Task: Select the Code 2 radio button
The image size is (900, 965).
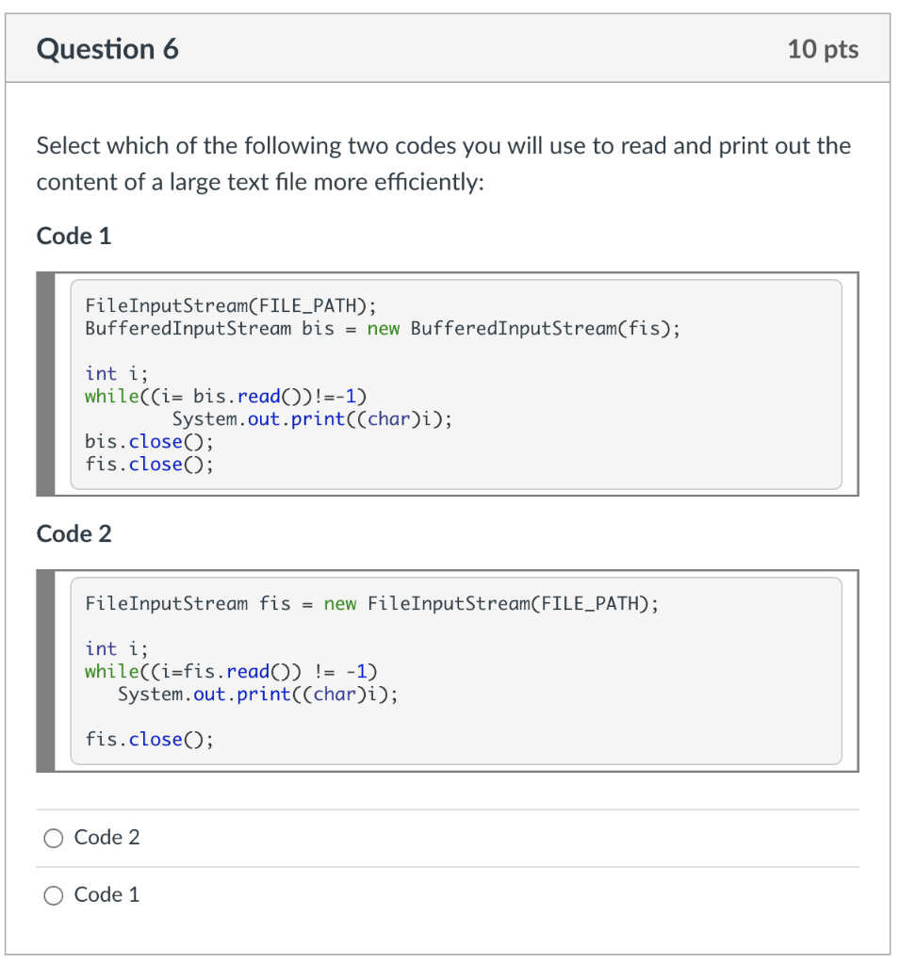Action: tap(54, 838)
